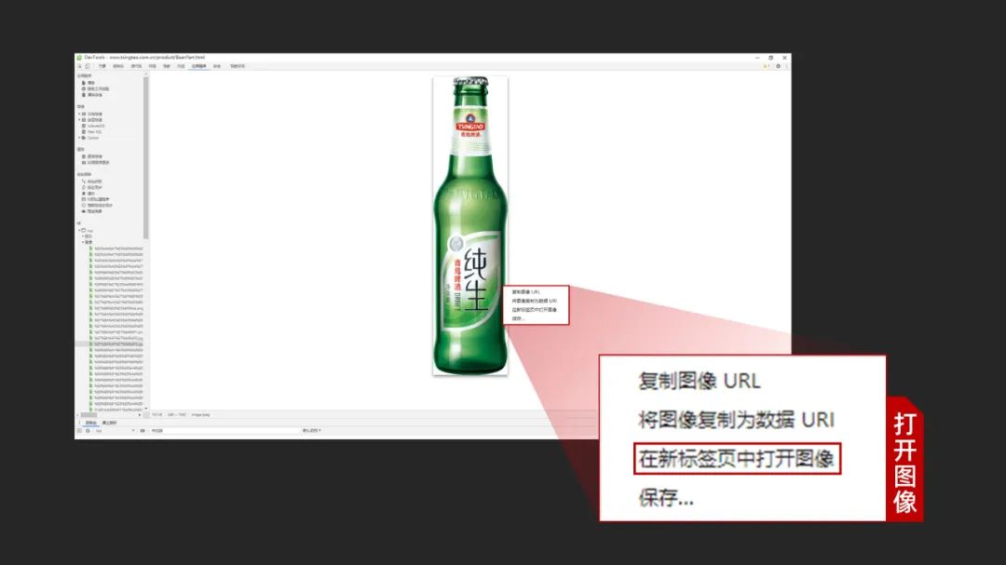Open DevTools settings gear icon
Screen dimensions: 1006x565
(x=778, y=66)
